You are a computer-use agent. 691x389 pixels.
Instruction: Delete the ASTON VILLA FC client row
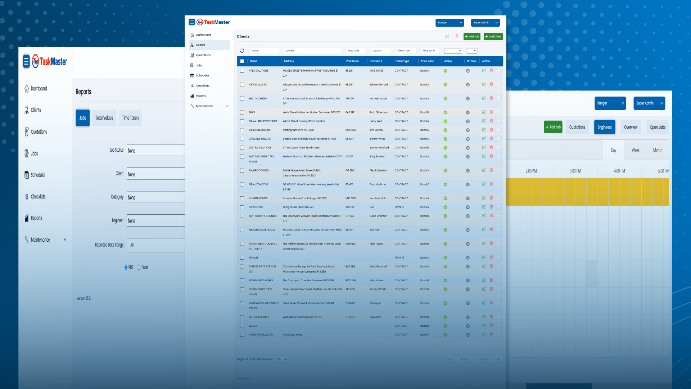(x=491, y=84)
